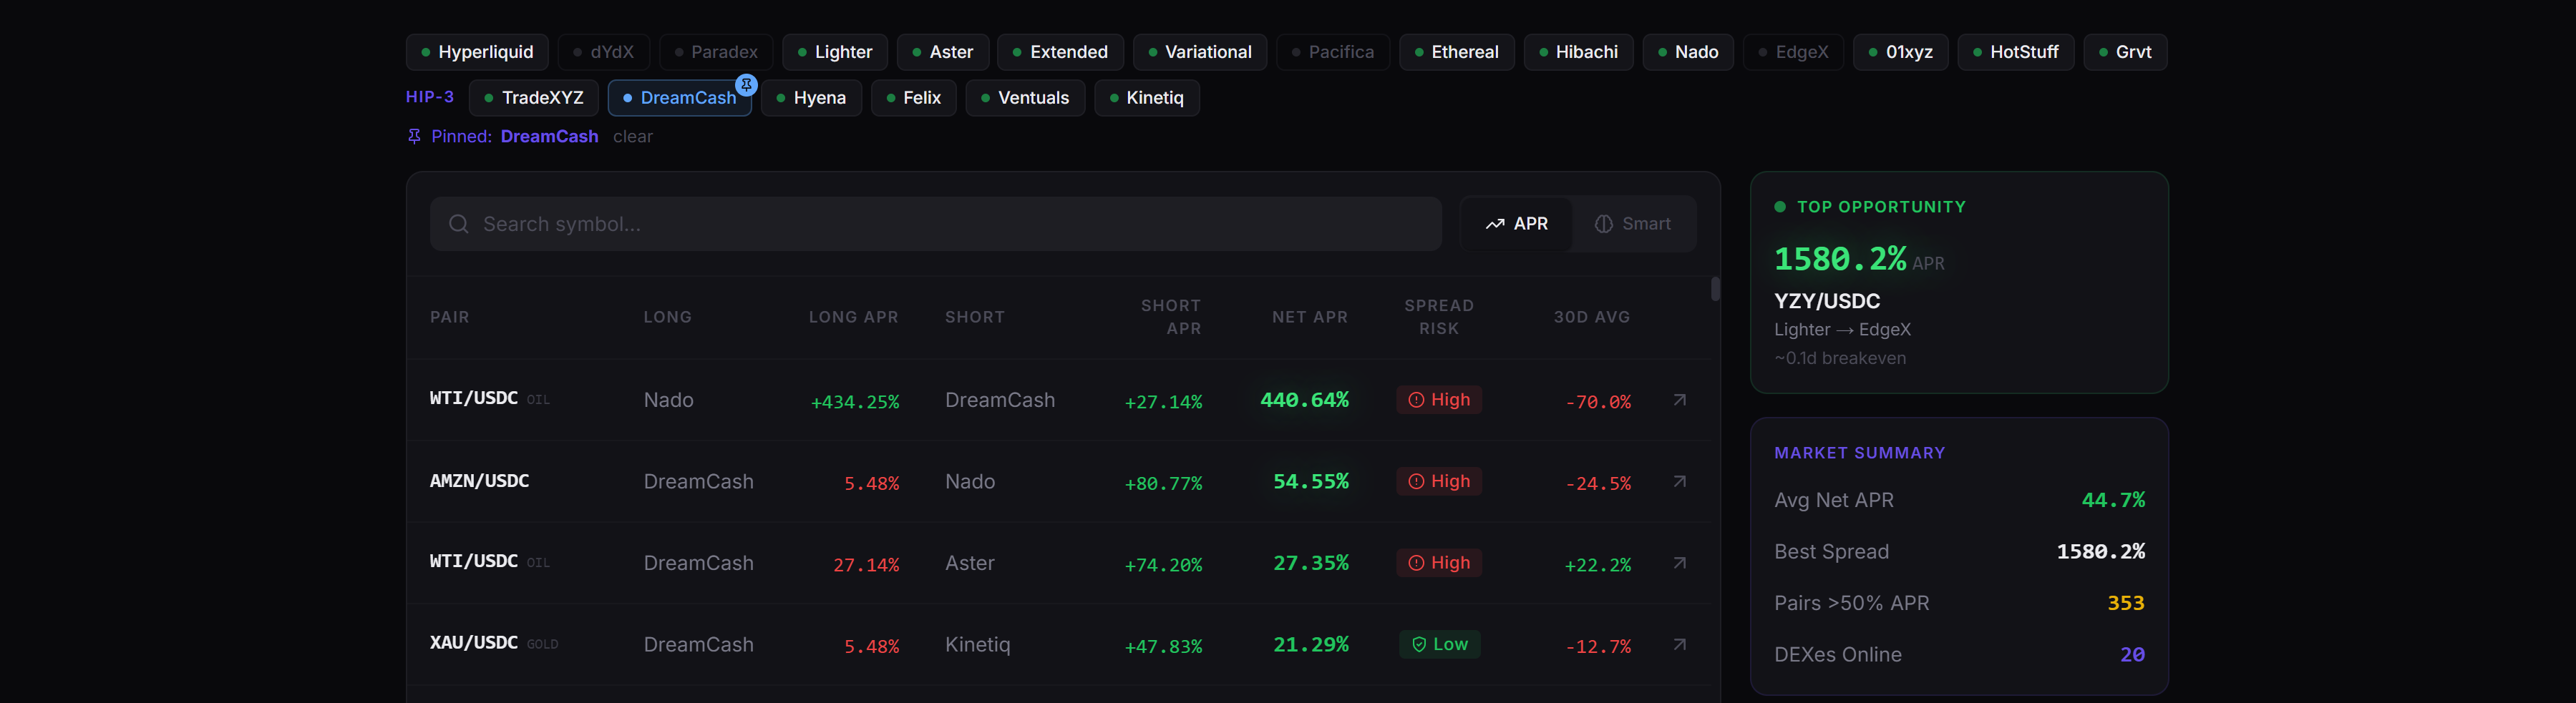Viewport: 2576px width, 703px height.
Task: Enable the Pacifica exchange filter
Action: pos(1333,52)
